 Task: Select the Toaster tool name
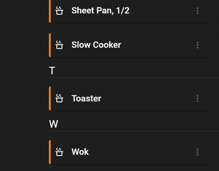pyautogui.click(x=86, y=98)
